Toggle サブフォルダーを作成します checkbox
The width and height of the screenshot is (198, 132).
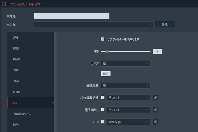103,39
